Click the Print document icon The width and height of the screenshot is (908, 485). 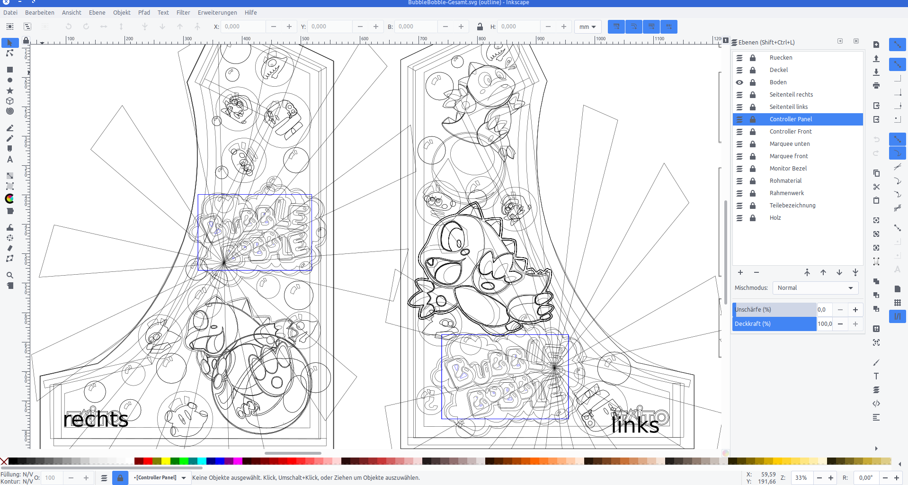[x=876, y=86]
